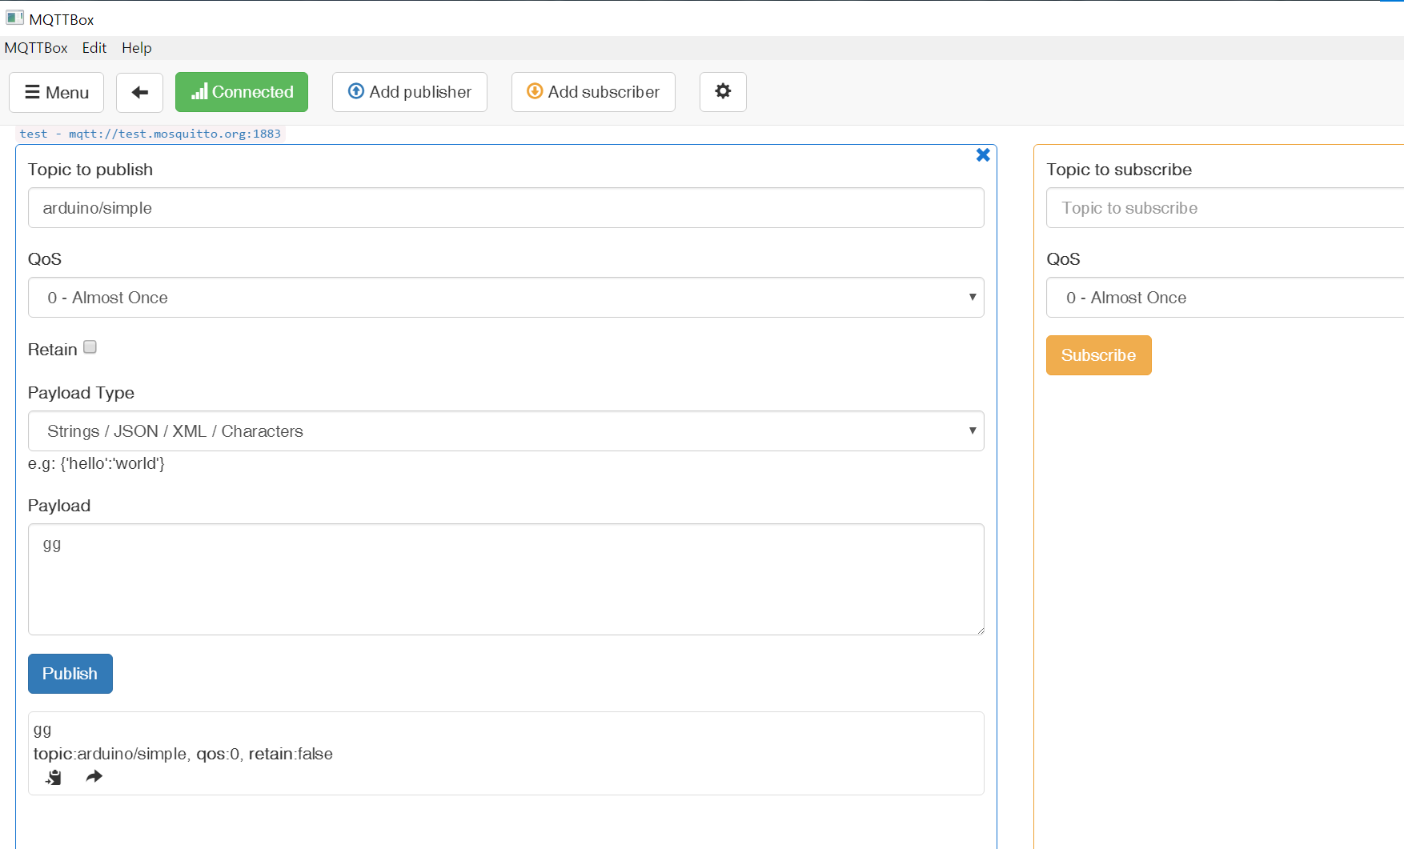Click inside the Payload text area

tap(506, 579)
